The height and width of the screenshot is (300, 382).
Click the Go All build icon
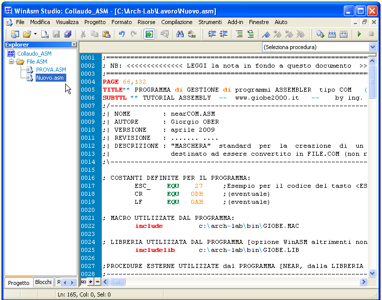click(x=343, y=34)
